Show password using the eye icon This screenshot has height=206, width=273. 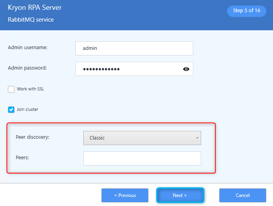[x=186, y=69]
